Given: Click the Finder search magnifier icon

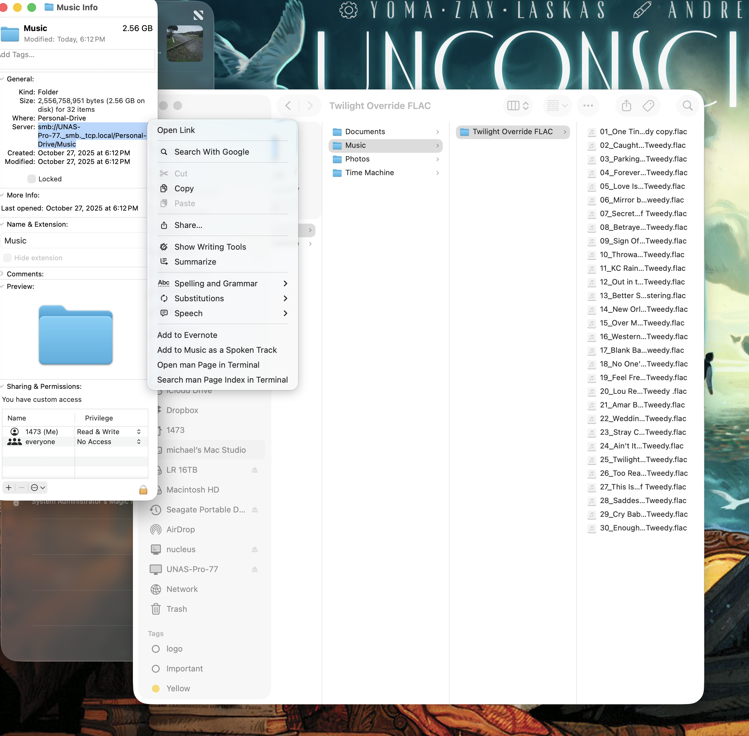Looking at the screenshot, I should [687, 106].
